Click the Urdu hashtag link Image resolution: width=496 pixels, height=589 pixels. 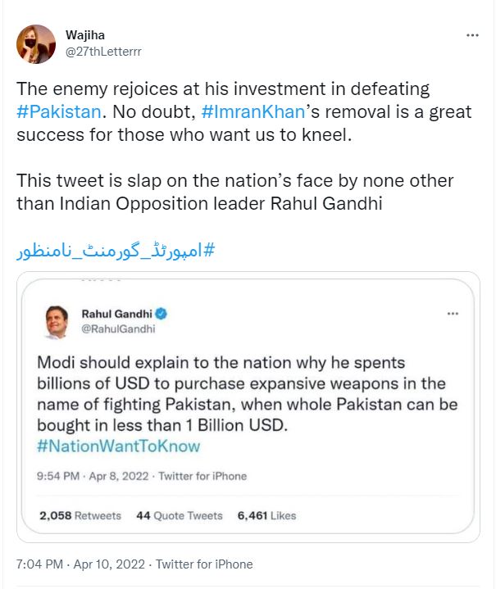click(x=116, y=249)
